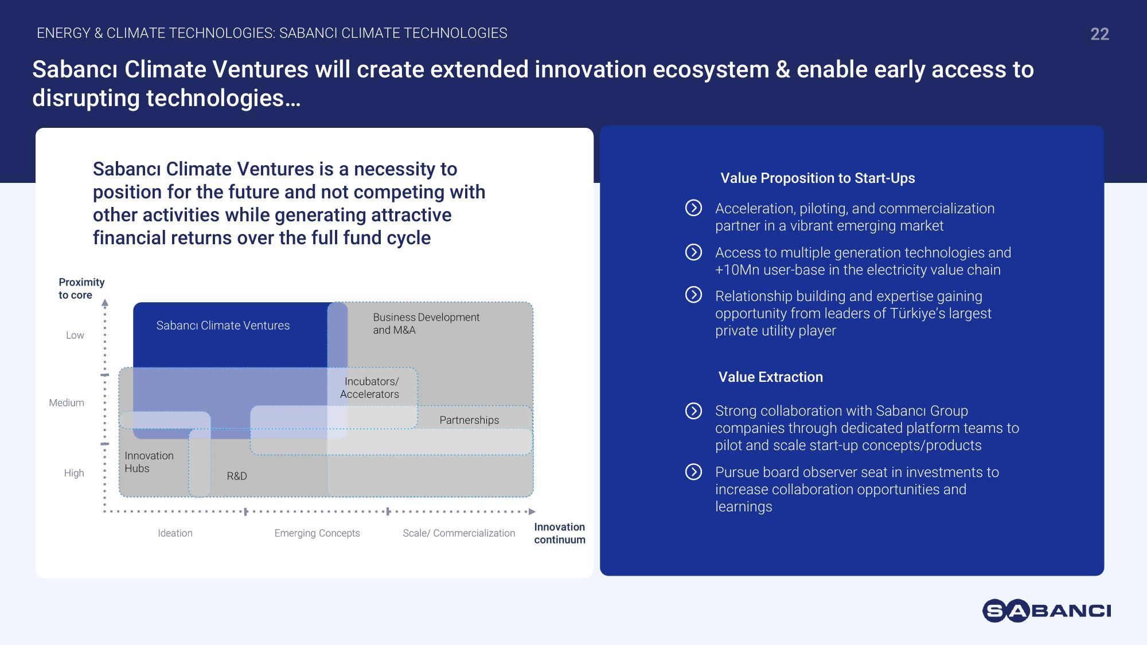Image resolution: width=1147 pixels, height=645 pixels.
Task: Click the arrowhead ending the horizontal axis
Action: 532,511
